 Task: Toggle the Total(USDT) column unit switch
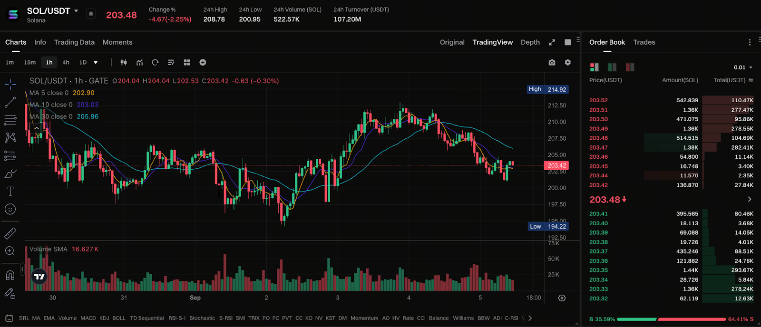point(751,80)
